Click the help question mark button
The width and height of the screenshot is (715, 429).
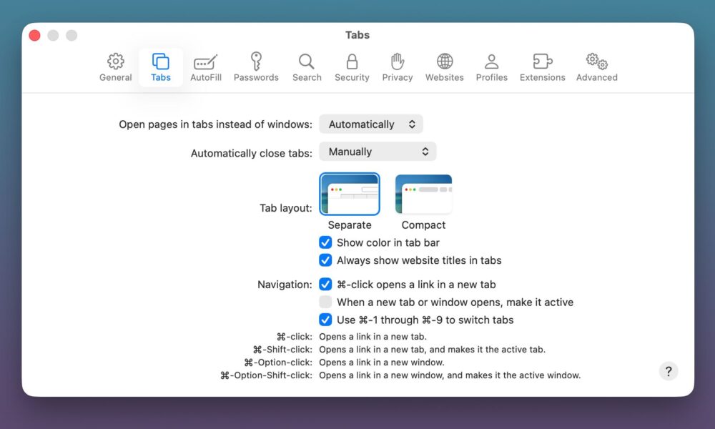click(x=668, y=371)
